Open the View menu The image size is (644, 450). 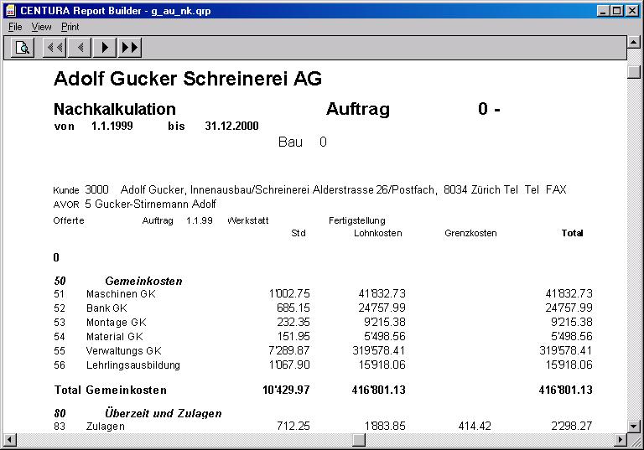(x=41, y=27)
